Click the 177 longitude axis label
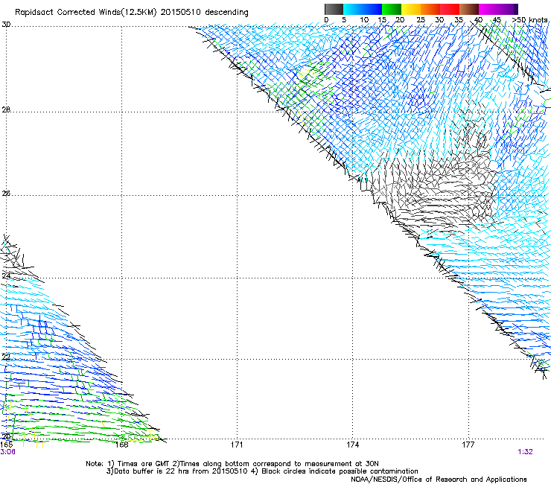This screenshot has height=484, width=551. tap(468, 445)
